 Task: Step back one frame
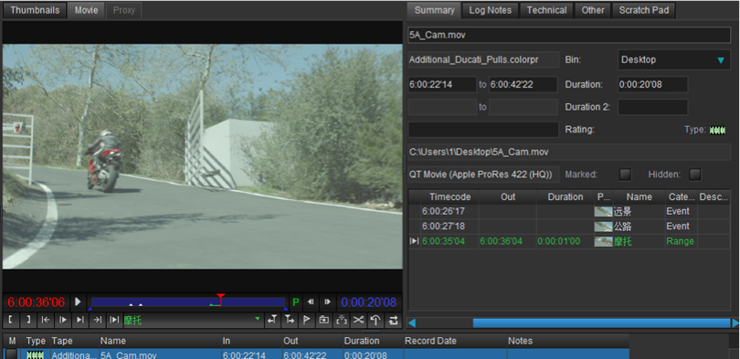click(x=311, y=302)
